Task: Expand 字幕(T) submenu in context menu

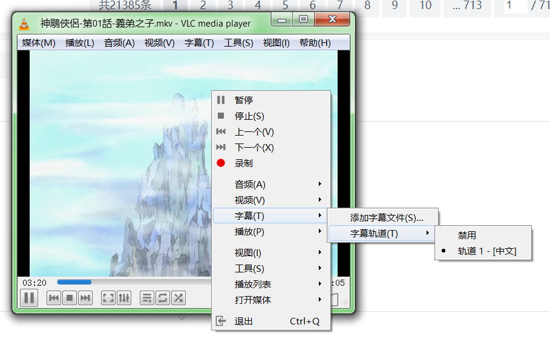Action: pos(271,216)
